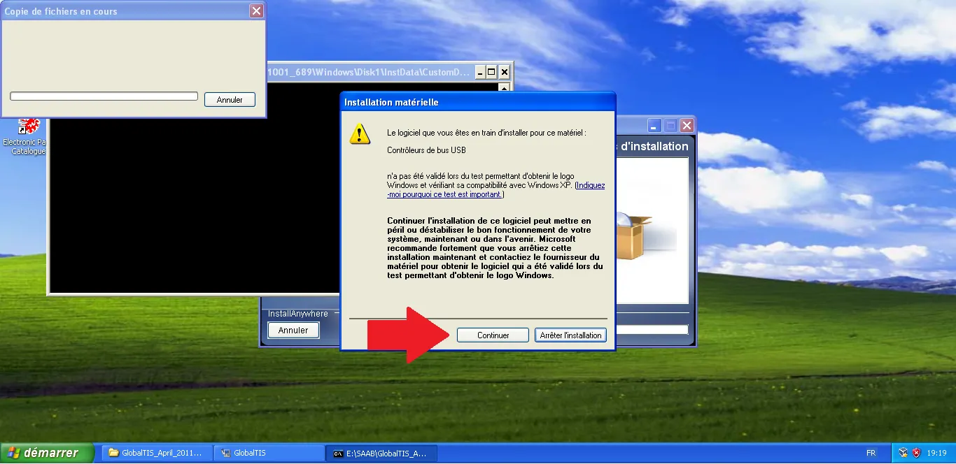Click the scroll-up arrow on the console window

(504, 87)
